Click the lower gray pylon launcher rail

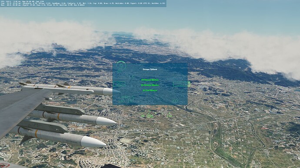click(43, 126)
